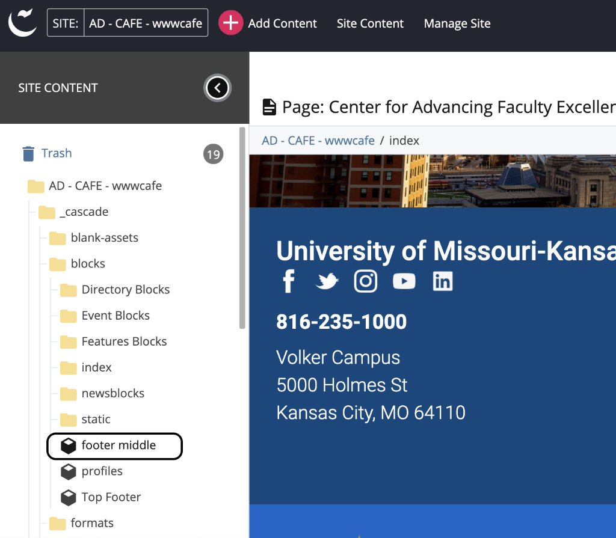The height and width of the screenshot is (538, 616).
Task: Click University of Missouri-Kansas heading
Action: coord(446,251)
